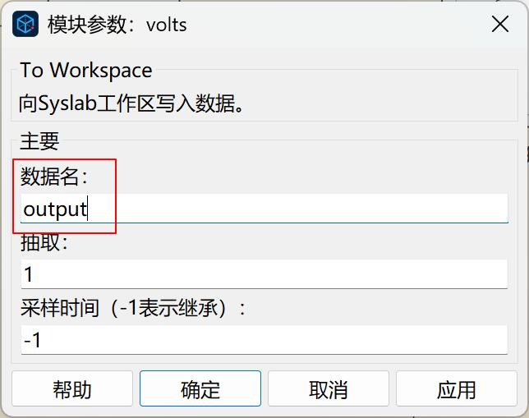Screen dimensions: 529x418
Task: Click the Syslab cube icon in title bar
Action: click(x=25, y=25)
